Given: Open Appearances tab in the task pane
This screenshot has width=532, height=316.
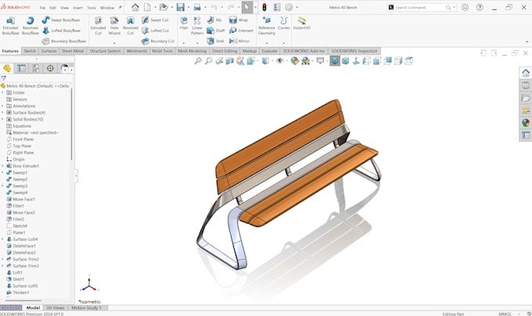Looking at the screenshot, I should pyautogui.click(x=526, y=122).
